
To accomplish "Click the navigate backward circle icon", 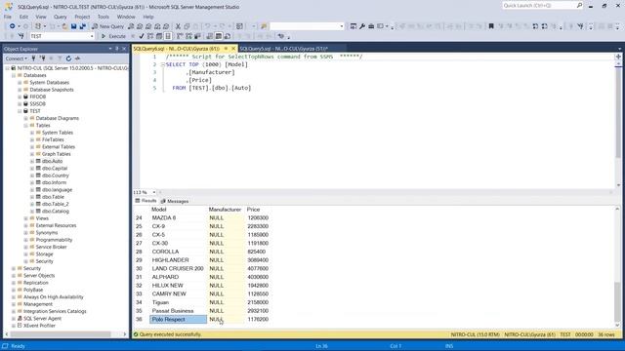I will click(x=13, y=26).
